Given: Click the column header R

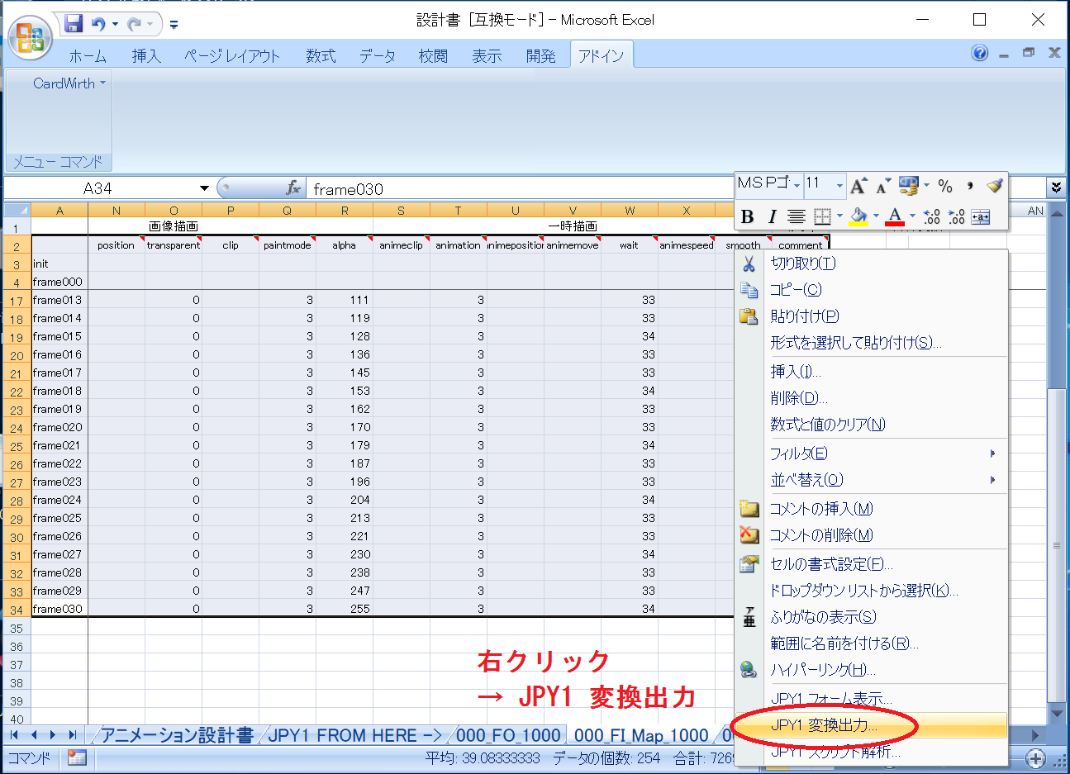Looking at the screenshot, I should point(345,211).
